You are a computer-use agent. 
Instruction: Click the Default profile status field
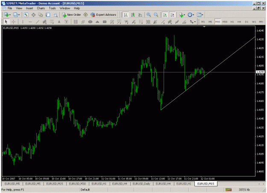[x=85, y=190]
